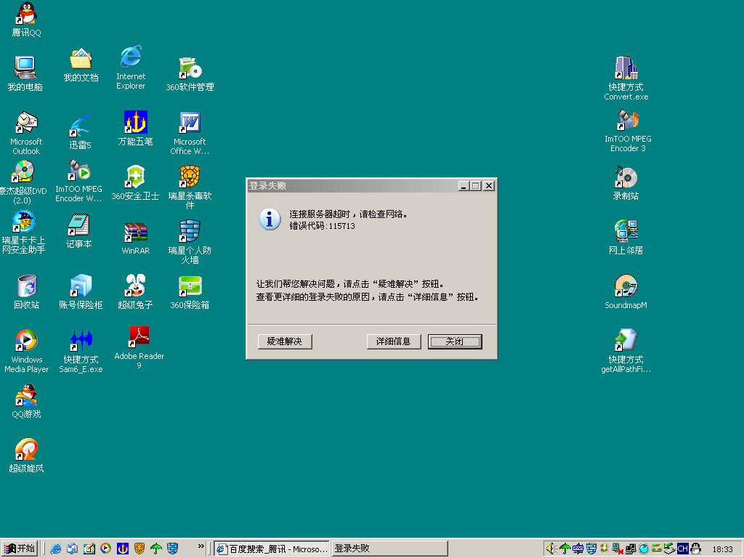744x558 pixels.
Task: Click the 超级旋风 desktop icon
Action: click(x=27, y=456)
